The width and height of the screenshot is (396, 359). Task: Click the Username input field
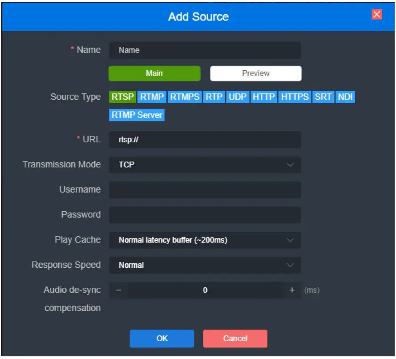(x=205, y=190)
